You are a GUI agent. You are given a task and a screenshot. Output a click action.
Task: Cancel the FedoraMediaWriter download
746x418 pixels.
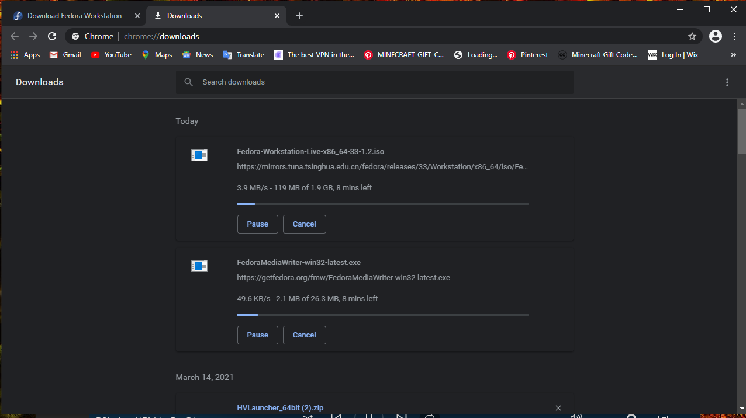pos(304,335)
